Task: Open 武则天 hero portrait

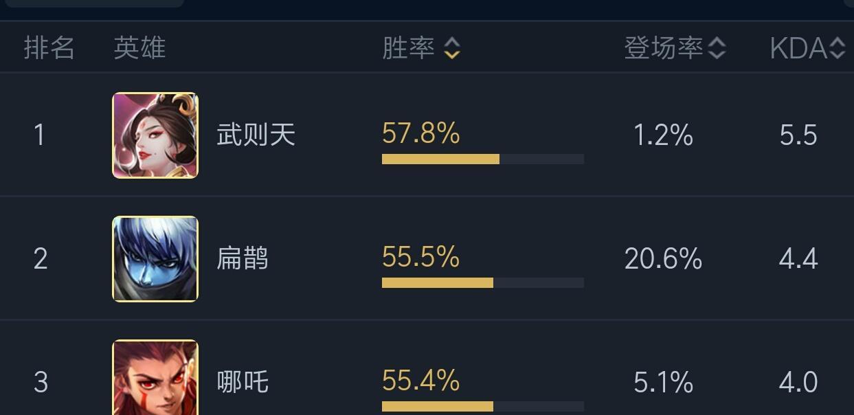Action: coord(155,135)
